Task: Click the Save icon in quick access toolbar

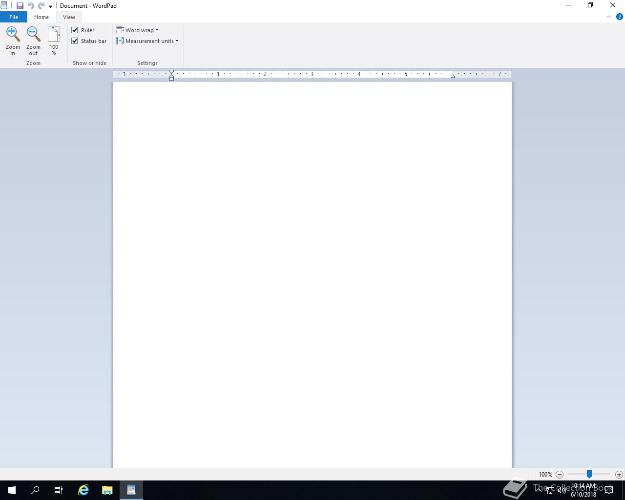Action: (x=20, y=6)
